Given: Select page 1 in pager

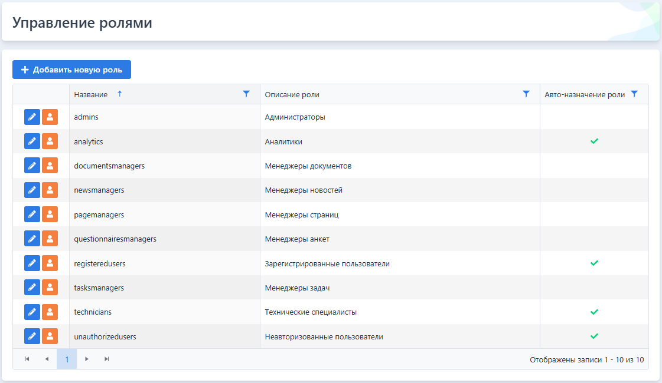Looking at the screenshot, I should point(67,359).
